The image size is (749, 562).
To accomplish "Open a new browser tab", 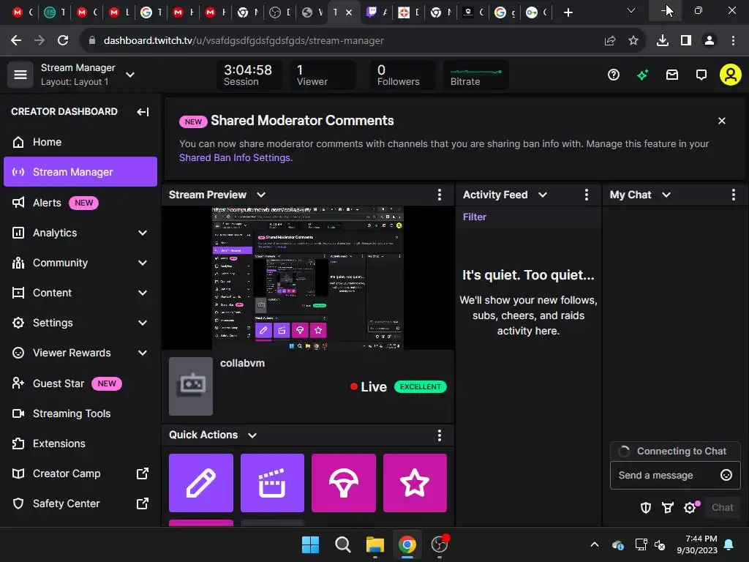I will click(x=568, y=12).
